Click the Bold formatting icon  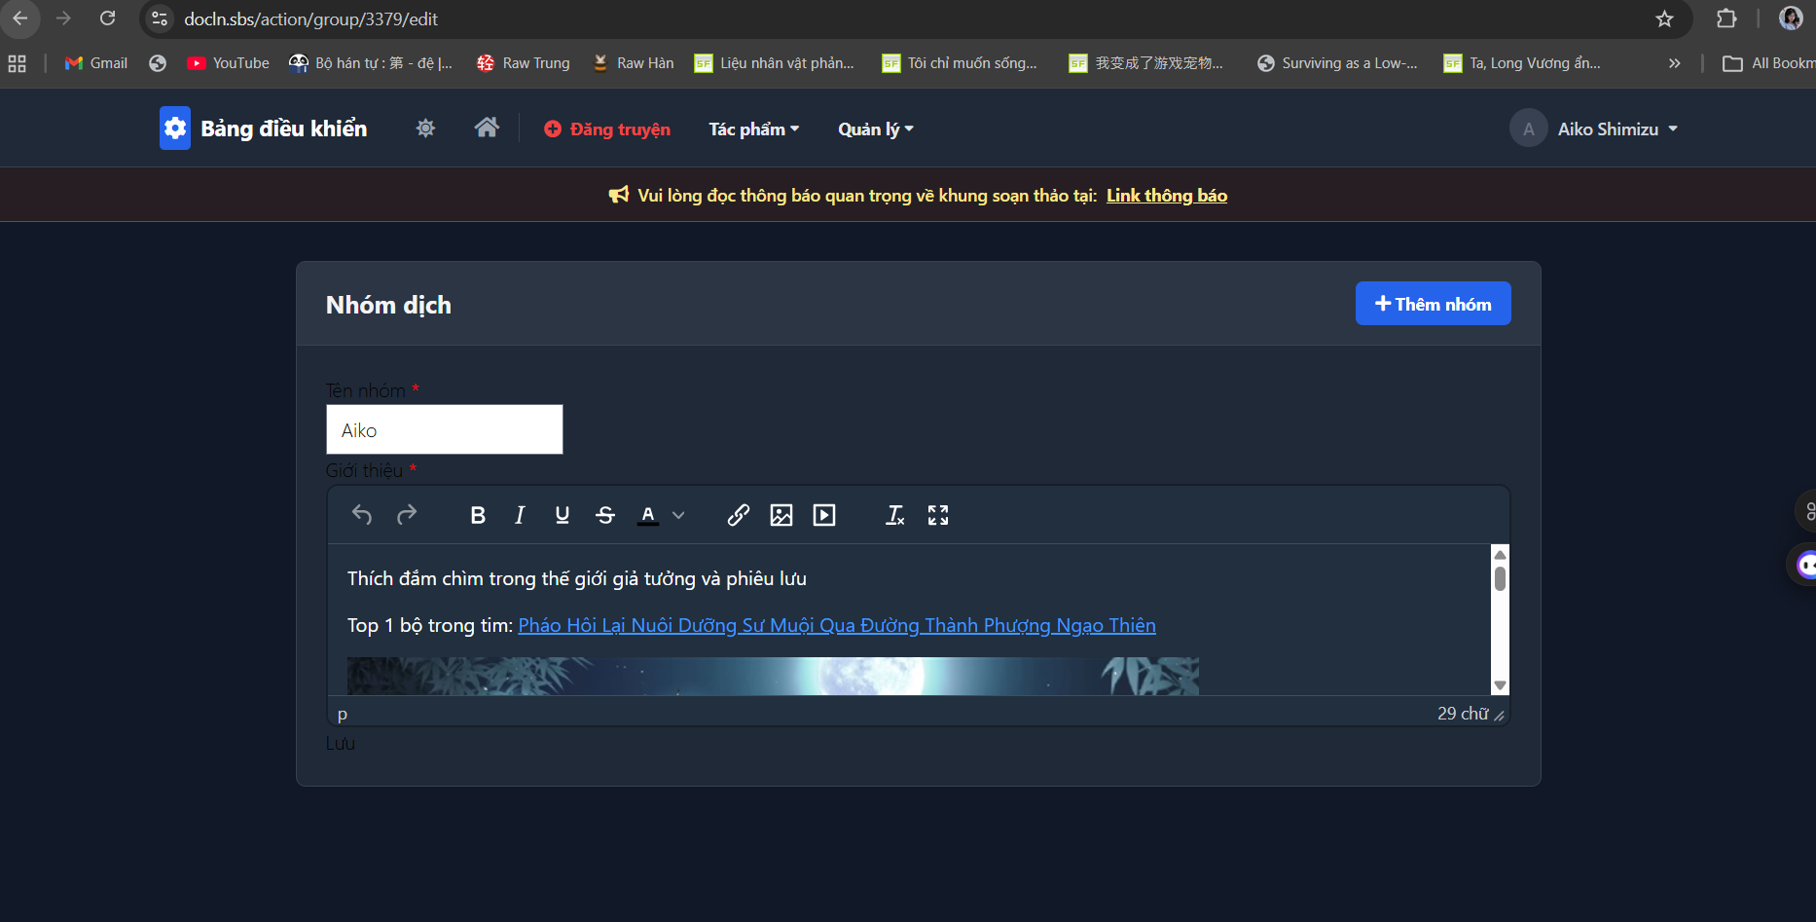point(477,515)
